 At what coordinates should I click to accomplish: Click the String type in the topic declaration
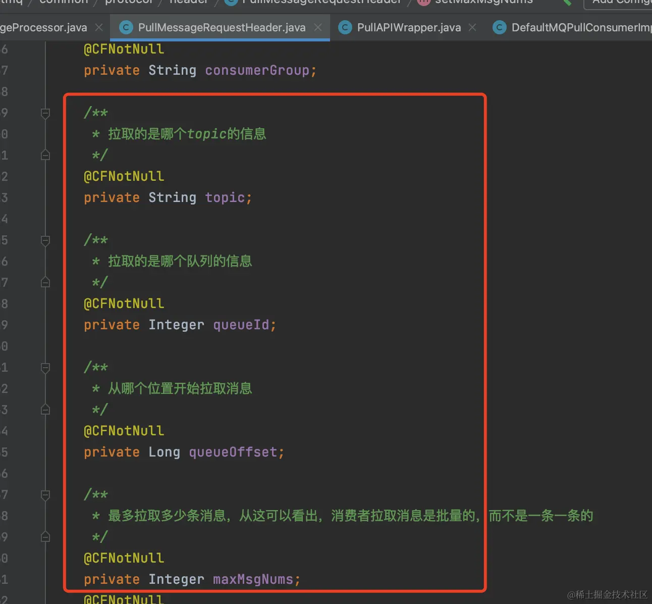pyautogui.click(x=172, y=197)
